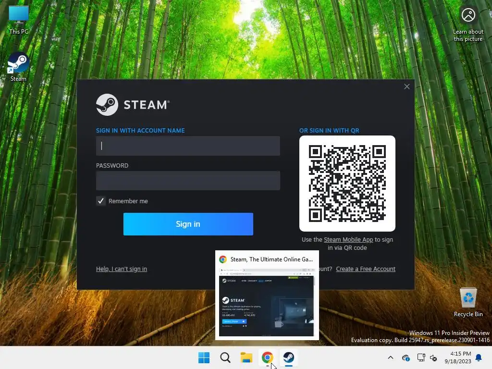Click the muted volume tray icon
The image size is (492, 369).
pyautogui.click(x=434, y=357)
